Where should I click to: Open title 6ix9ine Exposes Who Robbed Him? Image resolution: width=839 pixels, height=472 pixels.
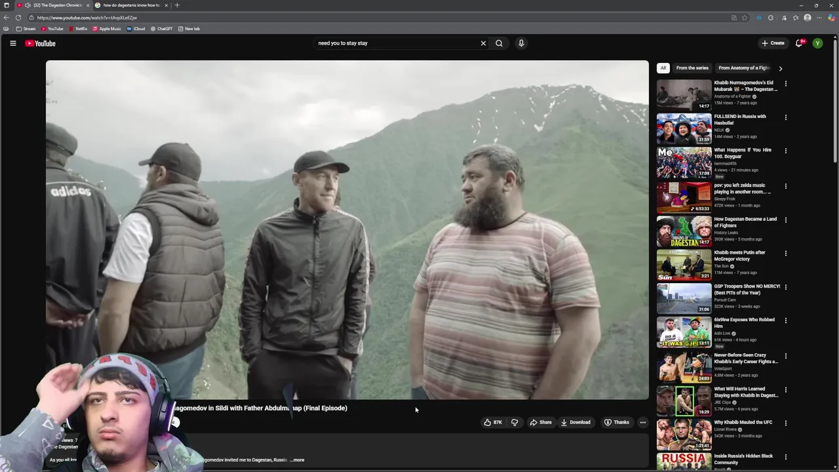(x=744, y=323)
